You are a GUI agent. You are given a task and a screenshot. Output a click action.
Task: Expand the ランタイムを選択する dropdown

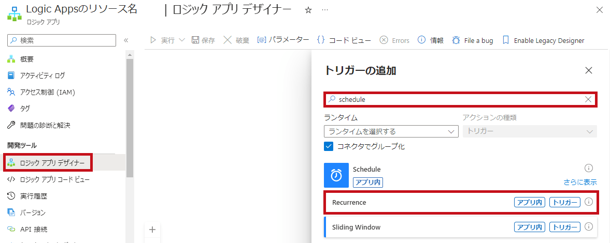click(x=391, y=131)
